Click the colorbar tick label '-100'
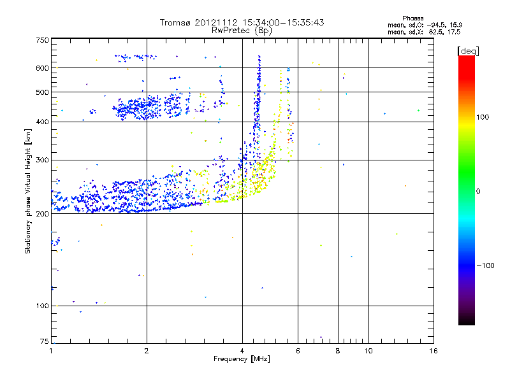Viewport: 510px width, 382px height. (x=485, y=265)
